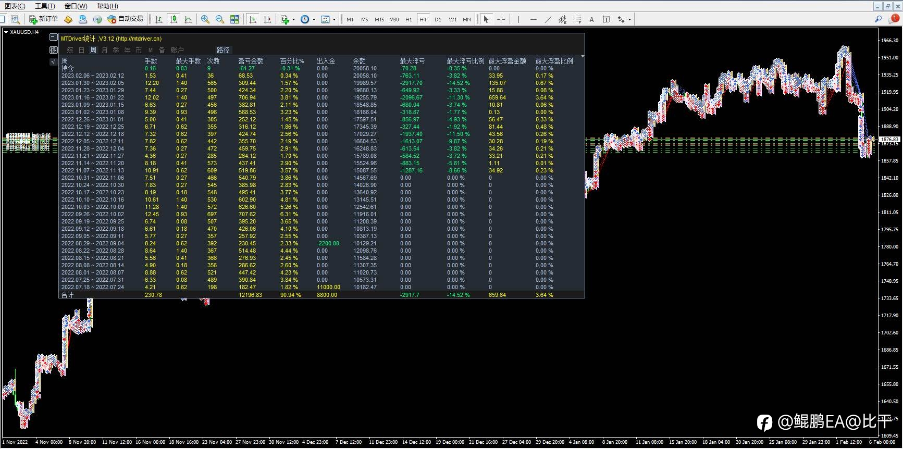Select the crosshair cursor tool
Viewport: 903px width, 449px height.
(501, 19)
